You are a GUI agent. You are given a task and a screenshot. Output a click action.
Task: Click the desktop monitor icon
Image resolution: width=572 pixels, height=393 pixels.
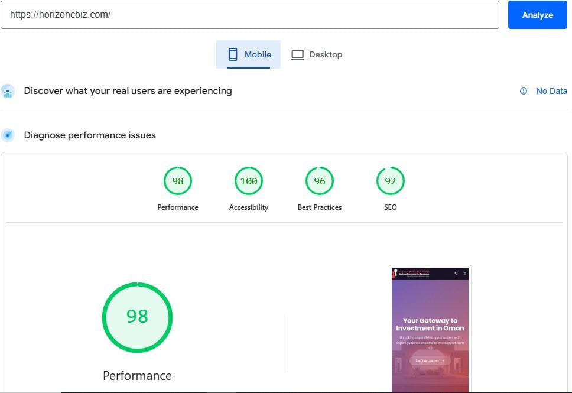click(x=298, y=54)
